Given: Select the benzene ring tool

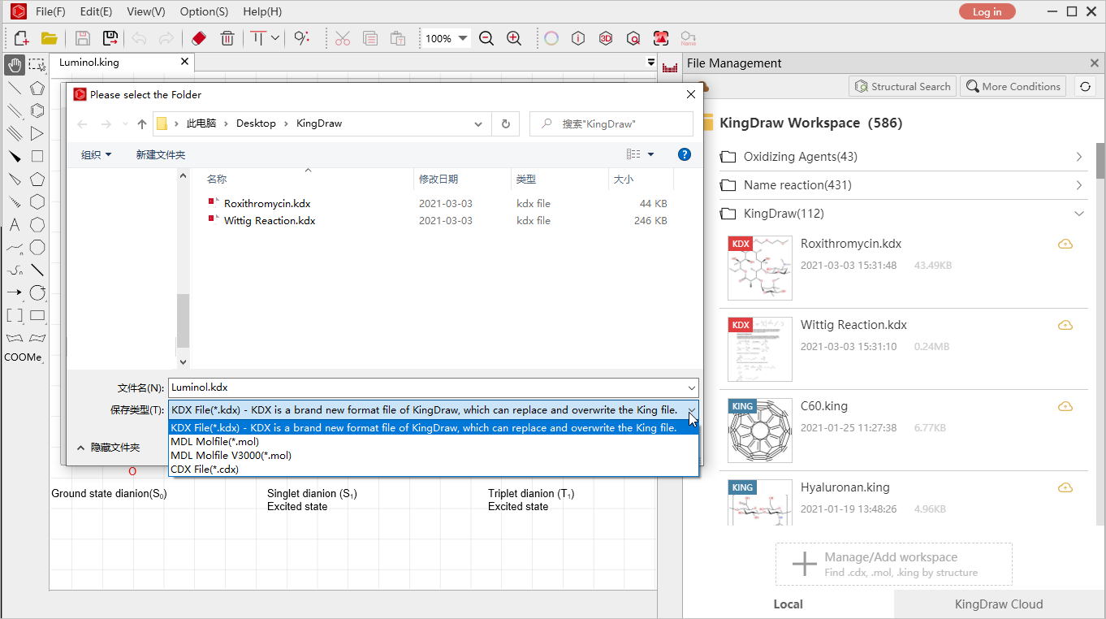Looking at the screenshot, I should (x=37, y=110).
